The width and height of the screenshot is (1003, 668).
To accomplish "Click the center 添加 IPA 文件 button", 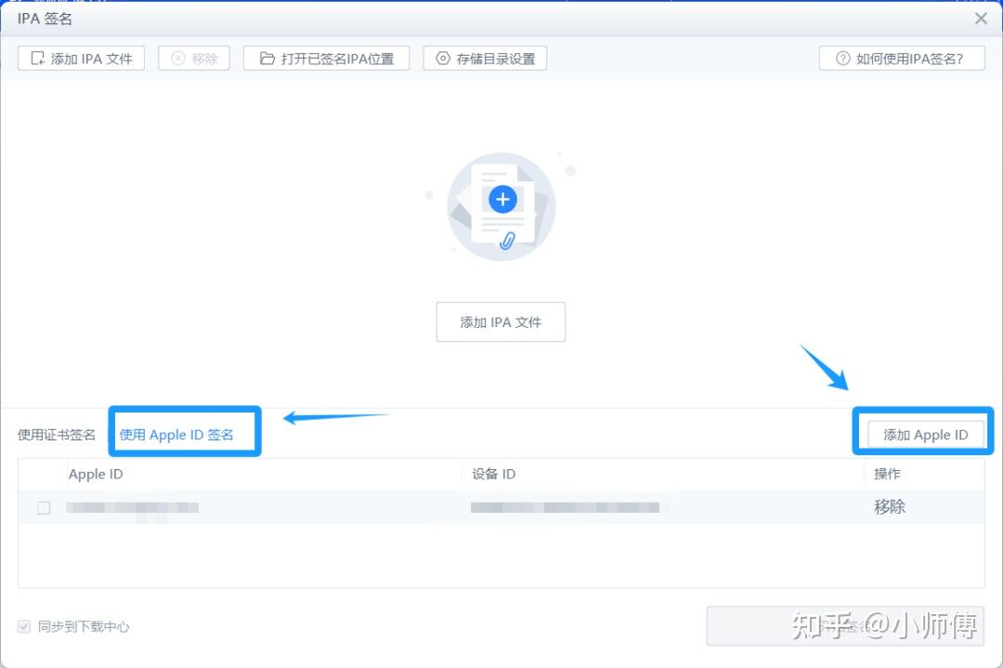I will [x=501, y=321].
